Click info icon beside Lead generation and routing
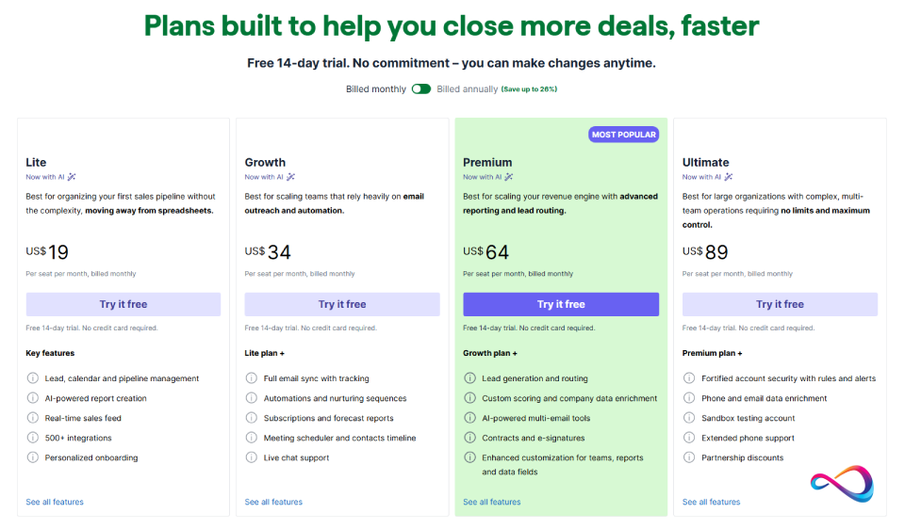The image size is (905, 529). tap(470, 378)
